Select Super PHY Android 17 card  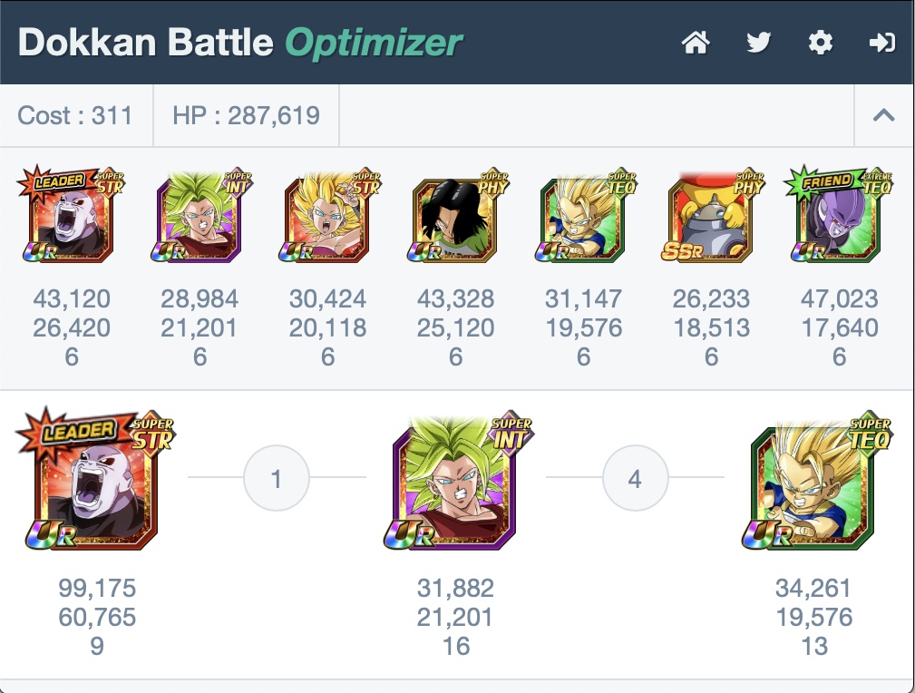pos(456,215)
